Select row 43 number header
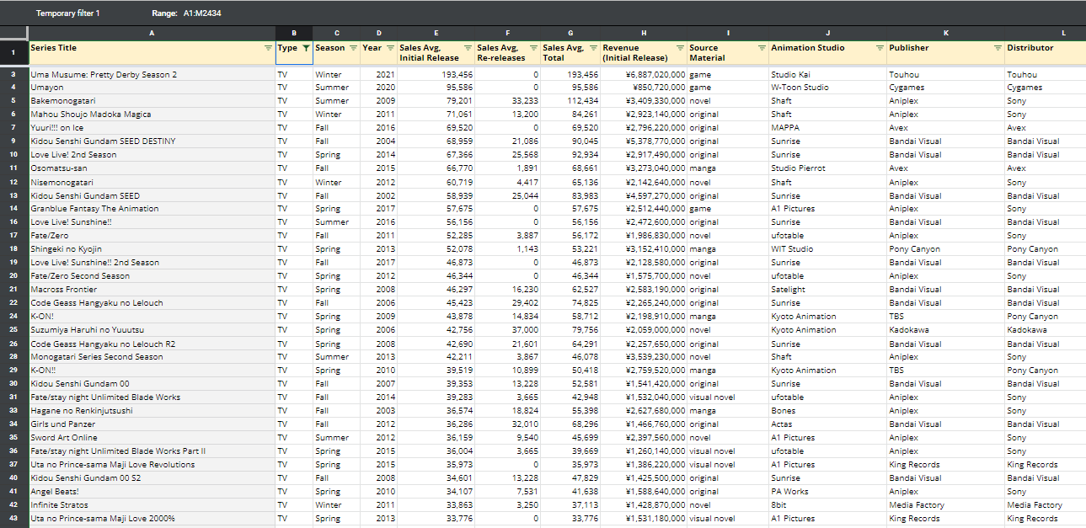1086x528 pixels. point(13,519)
